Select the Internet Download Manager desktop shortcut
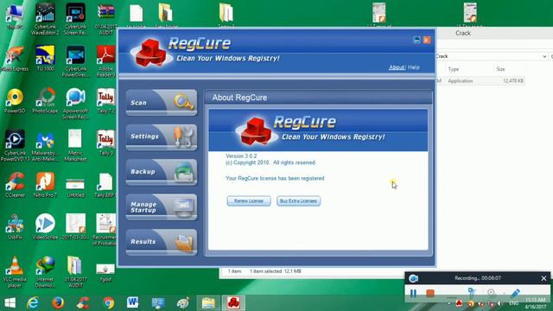The height and width of the screenshot is (311, 553). pos(45,272)
